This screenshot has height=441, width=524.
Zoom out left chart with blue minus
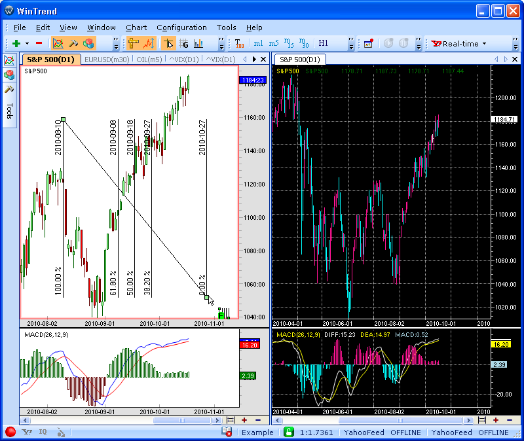258,420
